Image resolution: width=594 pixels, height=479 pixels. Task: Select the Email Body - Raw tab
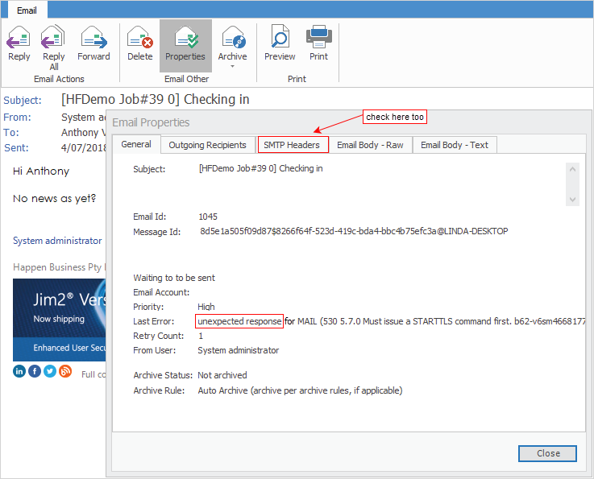click(370, 145)
